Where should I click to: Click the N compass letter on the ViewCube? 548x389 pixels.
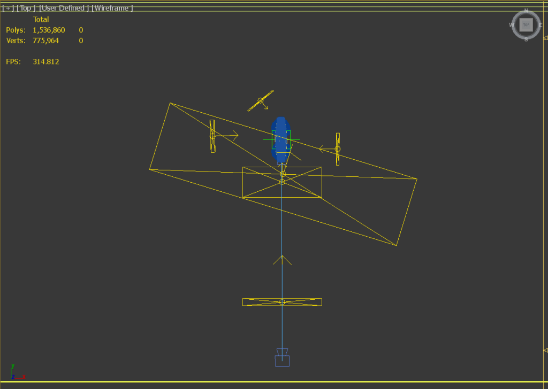[526, 11]
